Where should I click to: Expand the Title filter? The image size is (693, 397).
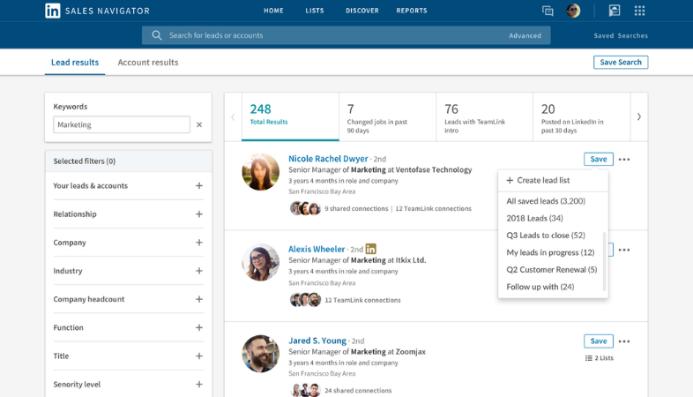pyautogui.click(x=199, y=356)
